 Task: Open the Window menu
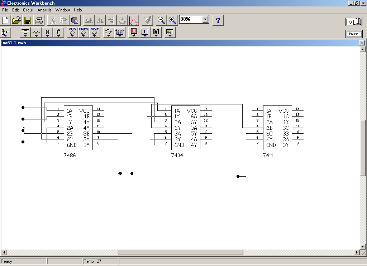coord(62,10)
